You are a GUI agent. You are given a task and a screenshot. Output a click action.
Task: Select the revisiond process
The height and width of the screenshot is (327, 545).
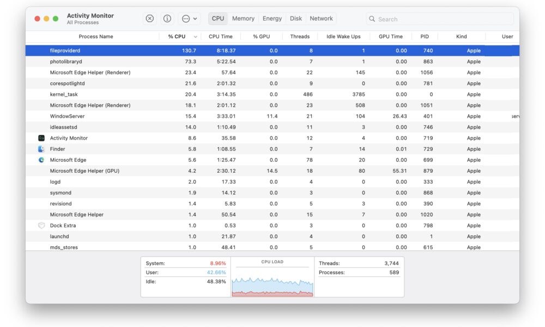[x=272, y=204]
